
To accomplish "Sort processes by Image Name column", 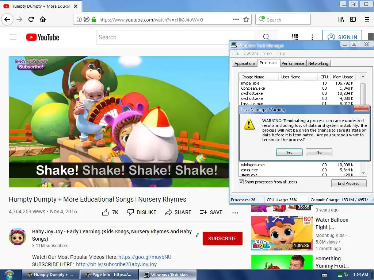I will (259, 77).
